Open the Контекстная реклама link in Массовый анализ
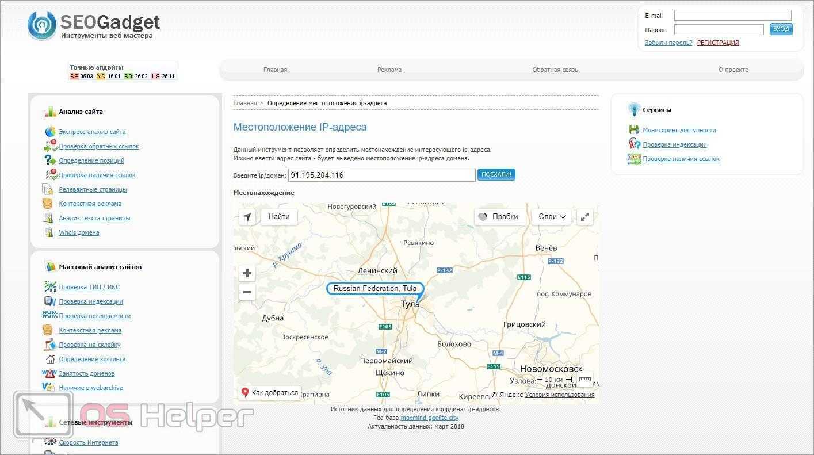This screenshot has width=814, height=455. coord(90,330)
